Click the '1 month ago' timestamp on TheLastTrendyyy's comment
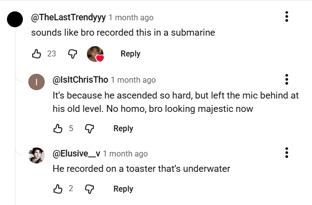 131,17
